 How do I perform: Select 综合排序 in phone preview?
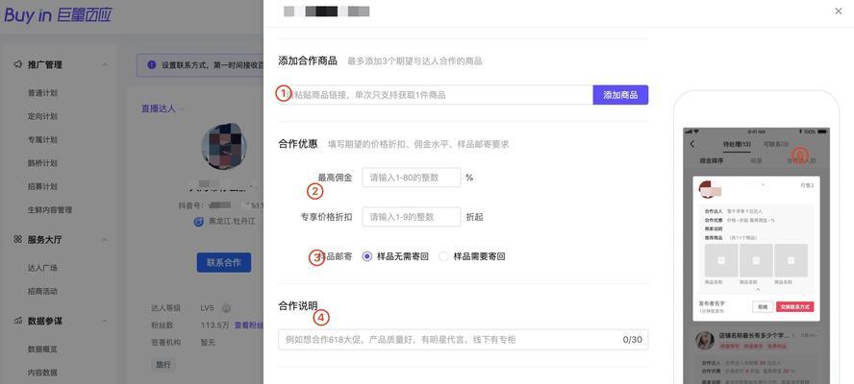(712, 161)
